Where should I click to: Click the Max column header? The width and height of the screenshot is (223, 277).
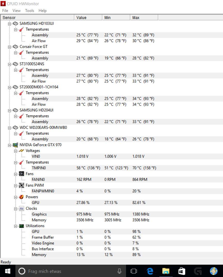136,17
